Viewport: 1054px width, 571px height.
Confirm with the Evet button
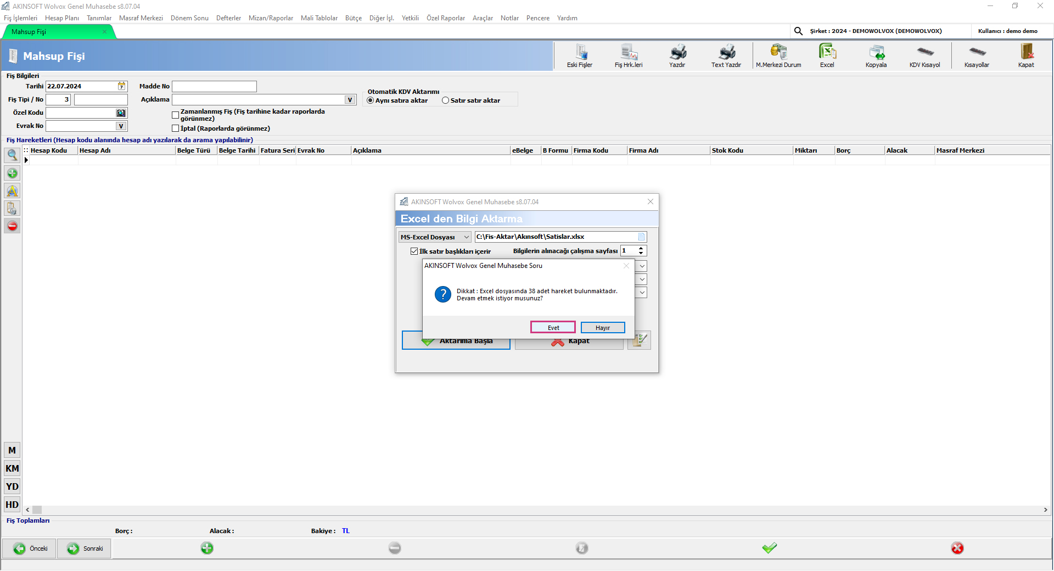click(x=553, y=328)
